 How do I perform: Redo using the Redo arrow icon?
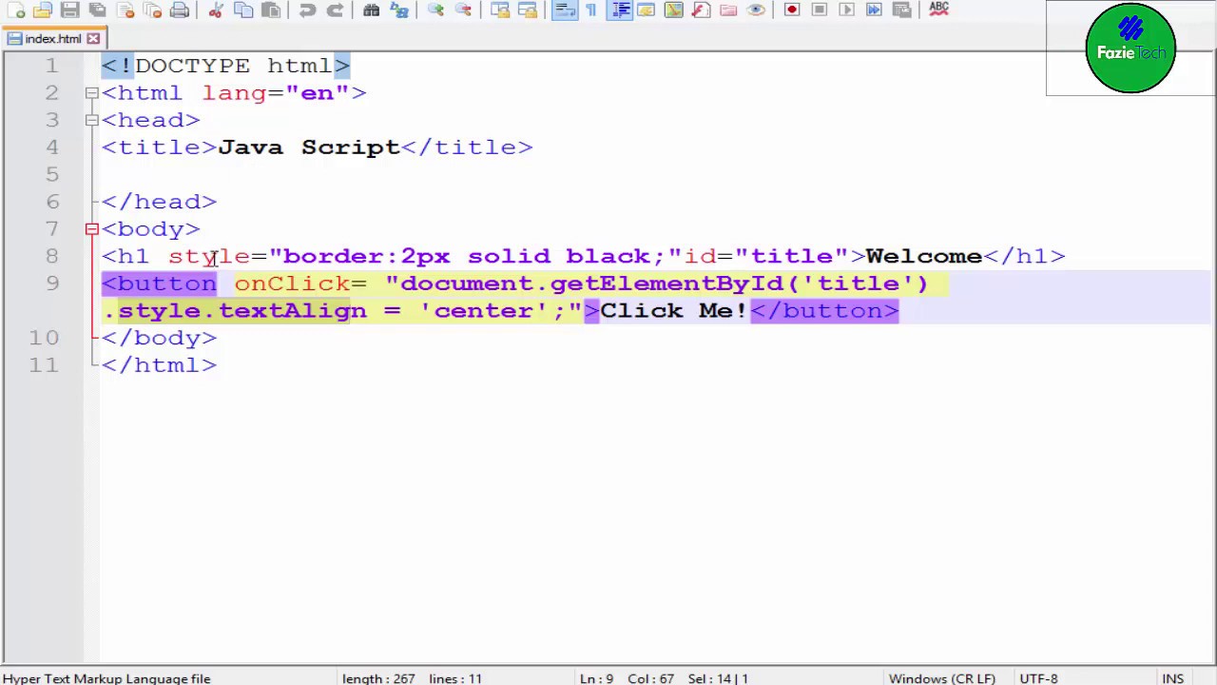335,10
